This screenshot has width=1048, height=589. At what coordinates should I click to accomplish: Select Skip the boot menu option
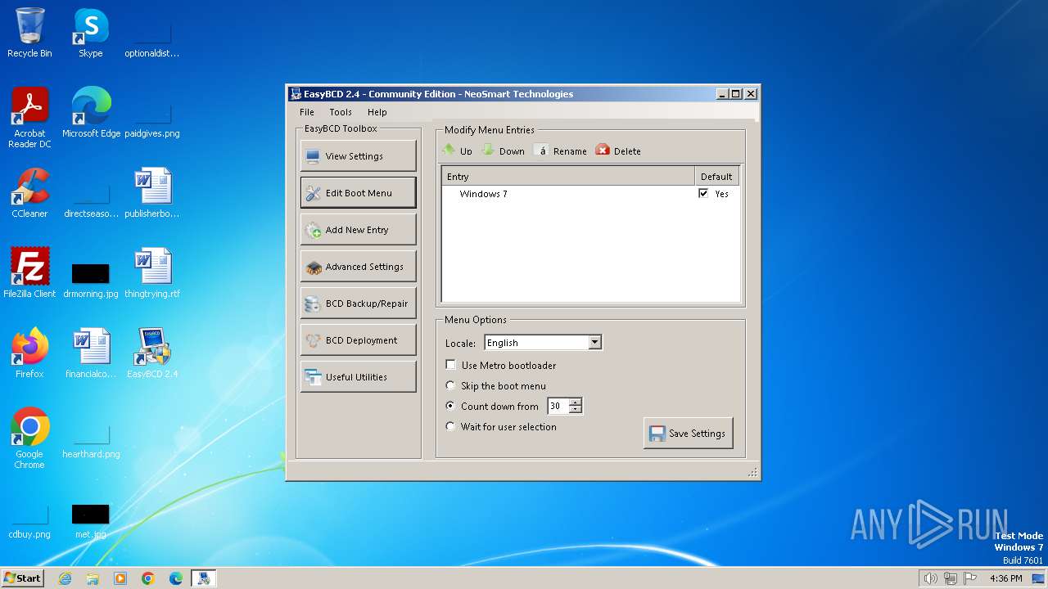[x=450, y=385]
